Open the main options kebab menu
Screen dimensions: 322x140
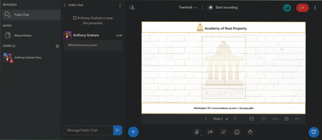click(x=315, y=8)
